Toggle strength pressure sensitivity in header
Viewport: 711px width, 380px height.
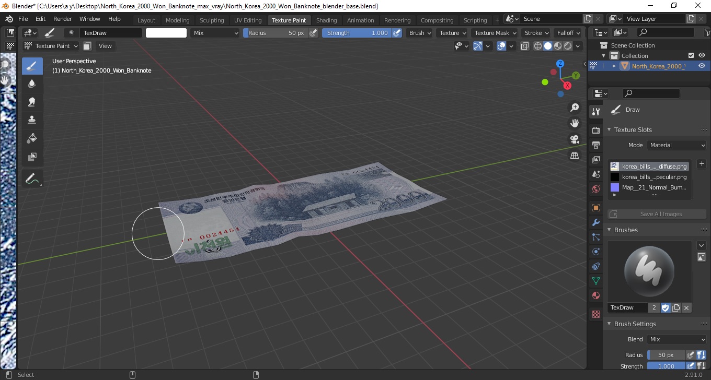click(397, 33)
